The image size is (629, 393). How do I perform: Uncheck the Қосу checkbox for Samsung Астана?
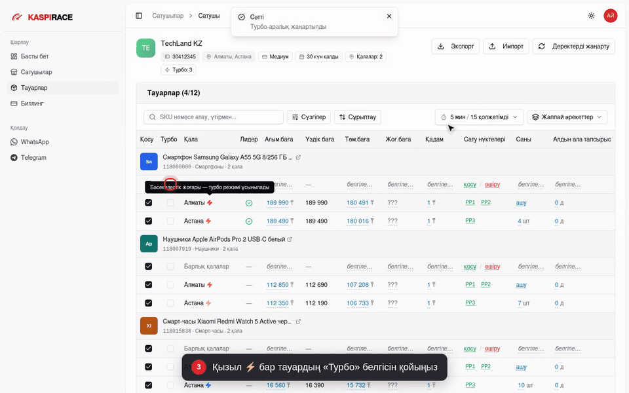point(149,221)
